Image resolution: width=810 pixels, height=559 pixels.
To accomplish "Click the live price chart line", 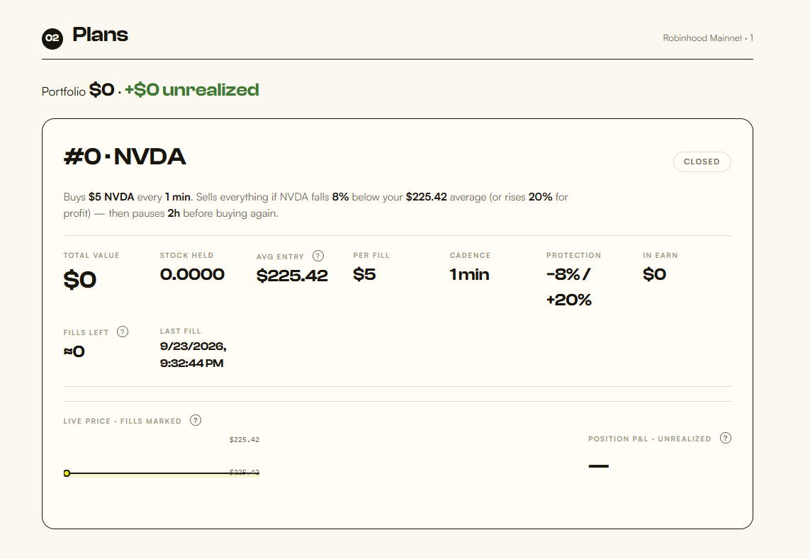I will tap(163, 473).
